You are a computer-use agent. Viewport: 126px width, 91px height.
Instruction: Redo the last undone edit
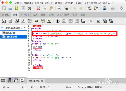tap(81, 8)
